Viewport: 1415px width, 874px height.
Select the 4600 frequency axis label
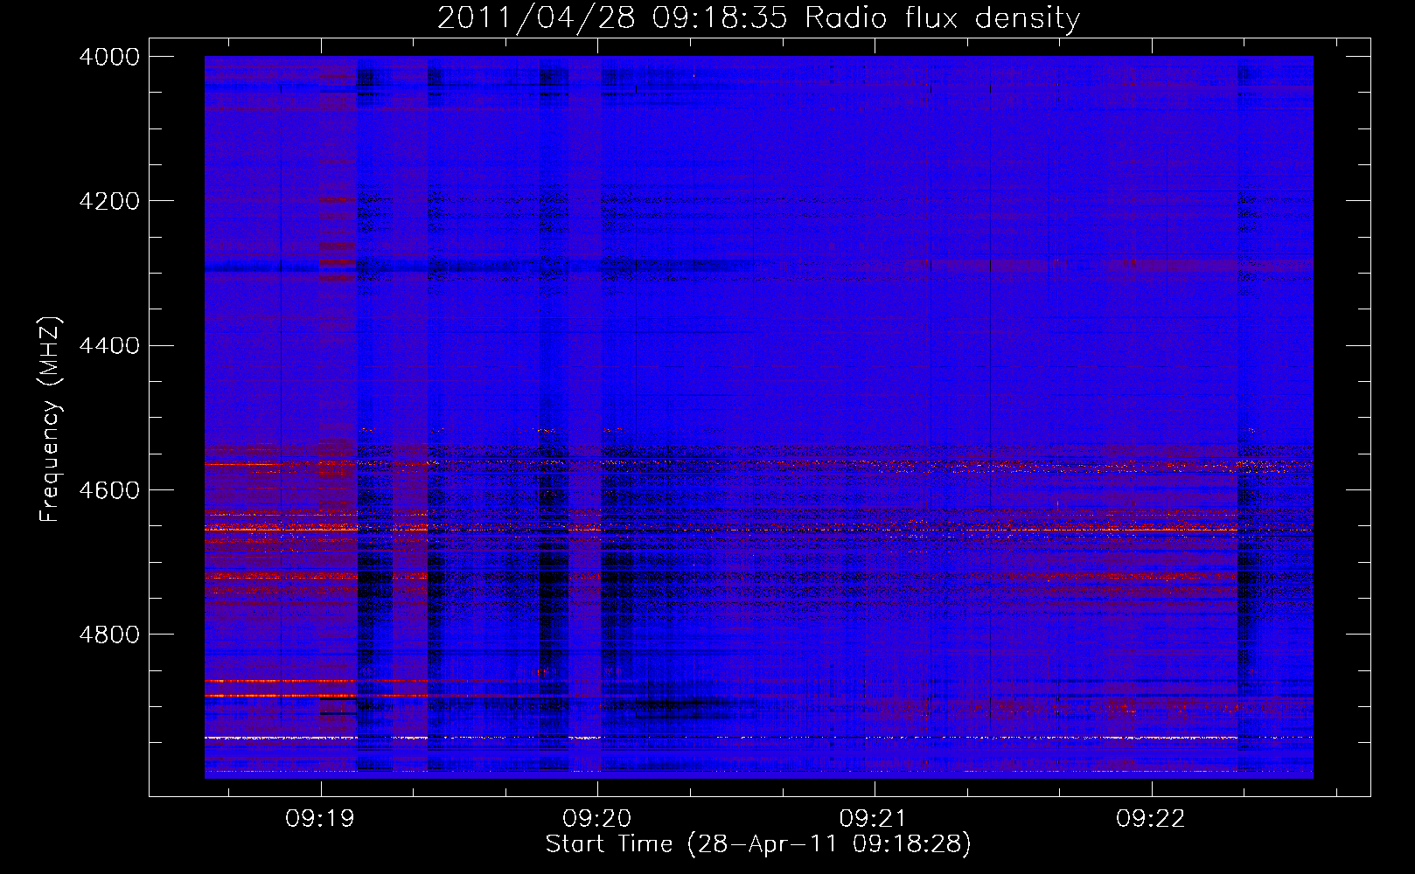coord(109,490)
